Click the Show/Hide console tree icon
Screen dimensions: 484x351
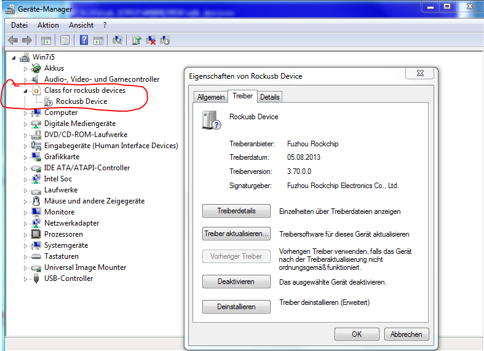tap(46, 40)
